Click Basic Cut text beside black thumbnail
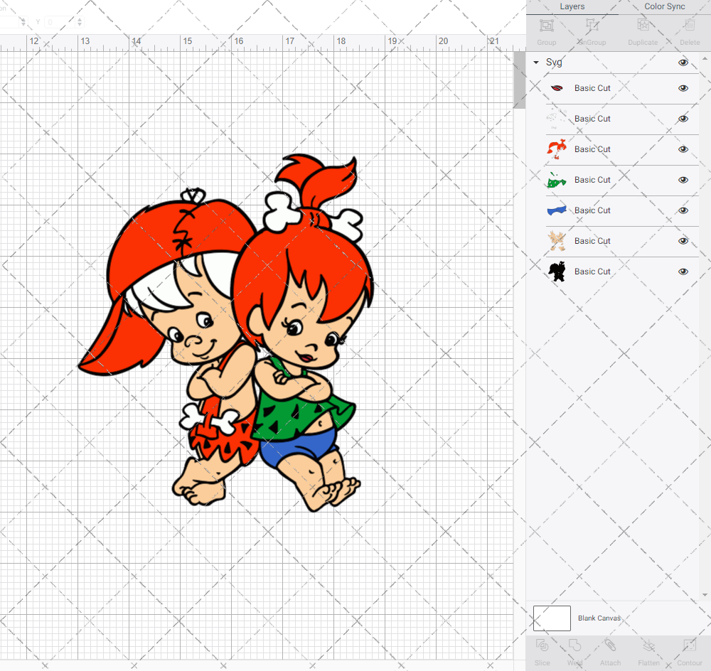This screenshot has width=711, height=671. [x=592, y=272]
